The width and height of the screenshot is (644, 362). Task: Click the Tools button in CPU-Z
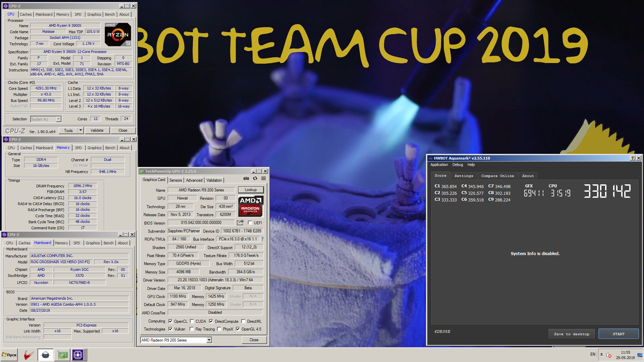pyautogui.click(x=68, y=130)
